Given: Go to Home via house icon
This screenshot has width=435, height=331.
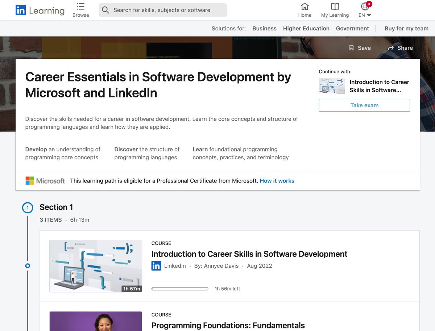Looking at the screenshot, I should point(305,7).
